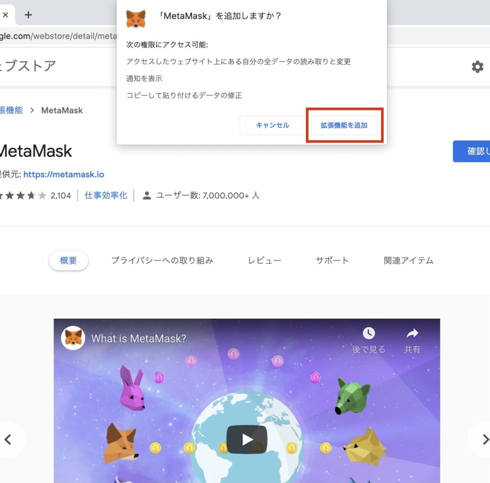Image resolution: width=490 pixels, height=483 pixels.
Task: Open the https://metamask.io provider link
Action: [64, 174]
